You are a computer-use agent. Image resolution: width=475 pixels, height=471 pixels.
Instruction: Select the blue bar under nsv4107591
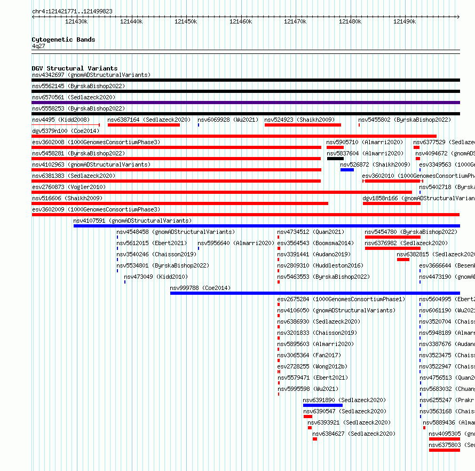coord(267,226)
